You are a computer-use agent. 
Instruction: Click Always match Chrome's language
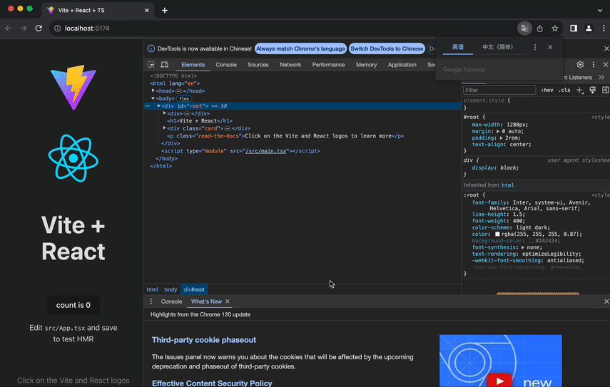300,48
